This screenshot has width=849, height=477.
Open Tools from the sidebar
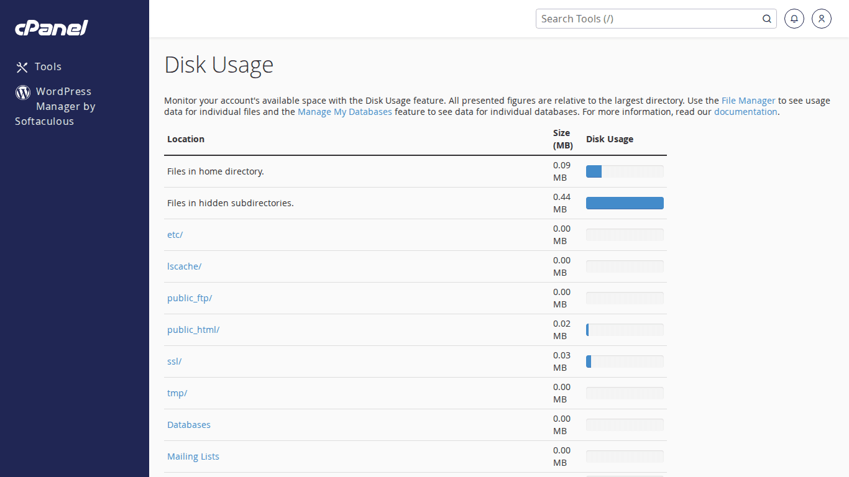[x=48, y=67]
